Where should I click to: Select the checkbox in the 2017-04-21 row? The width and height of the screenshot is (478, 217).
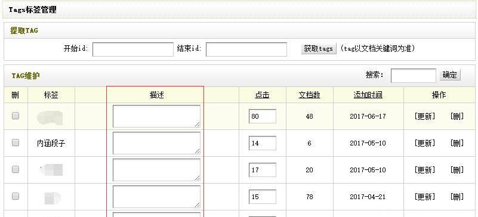[x=16, y=196]
